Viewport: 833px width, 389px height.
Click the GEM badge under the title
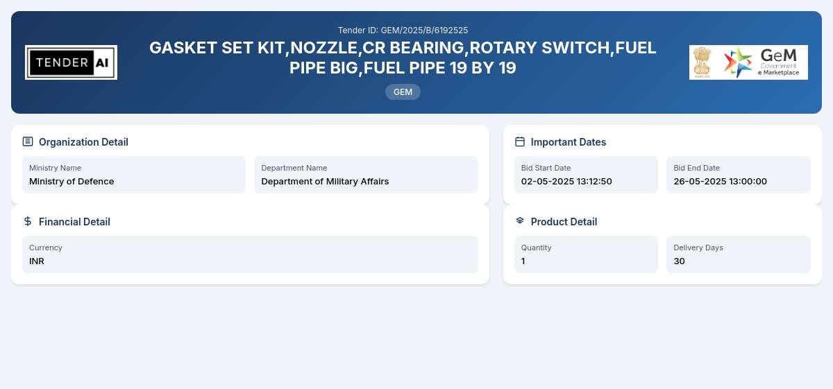[403, 92]
